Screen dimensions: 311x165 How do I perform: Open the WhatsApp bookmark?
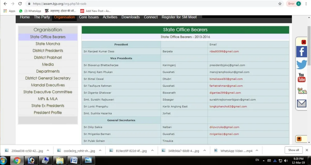[x=30, y=11]
